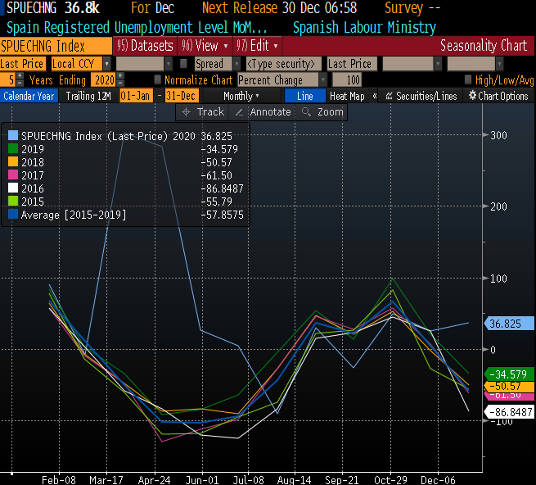Switch to Trailing 12M tab
Viewport: 536px width, 485px height.
pos(87,96)
